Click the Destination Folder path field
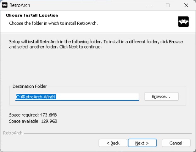The width and height of the screenshot is (196, 152). coord(77,97)
